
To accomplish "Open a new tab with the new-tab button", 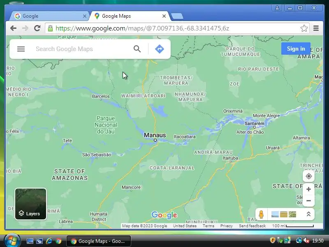I will 177,16.
